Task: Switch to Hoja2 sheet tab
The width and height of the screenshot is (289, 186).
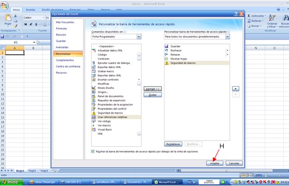Action: coord(32,171)
